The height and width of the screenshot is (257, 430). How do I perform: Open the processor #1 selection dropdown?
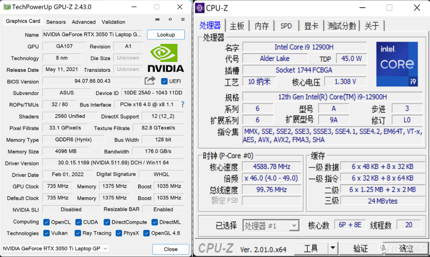click(x=271, y=226)
